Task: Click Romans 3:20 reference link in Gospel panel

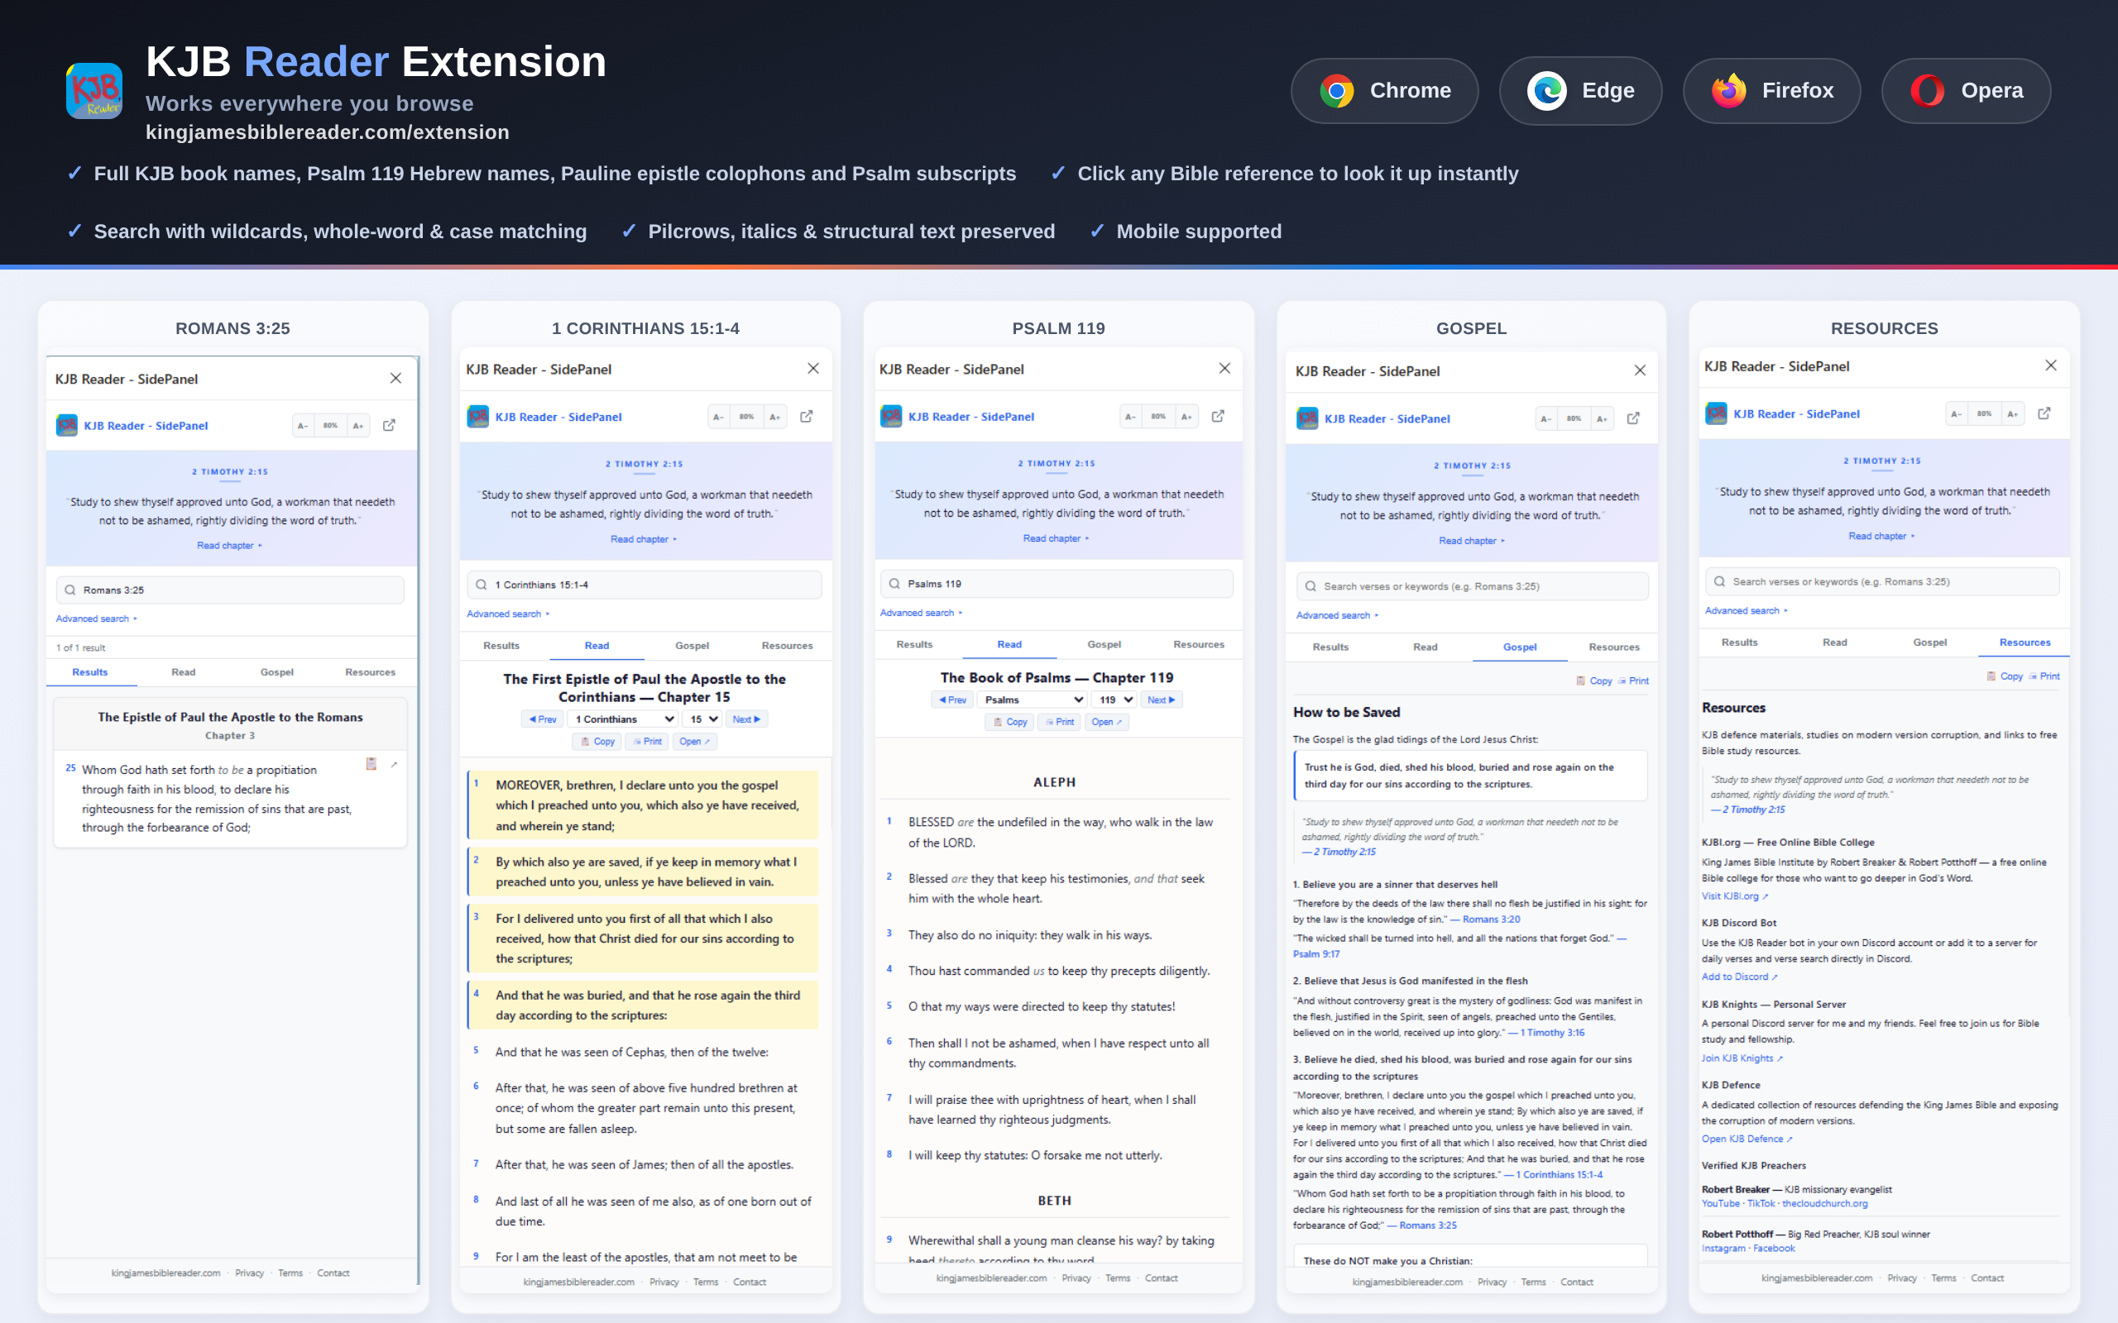Action: tap(1491, 919)
